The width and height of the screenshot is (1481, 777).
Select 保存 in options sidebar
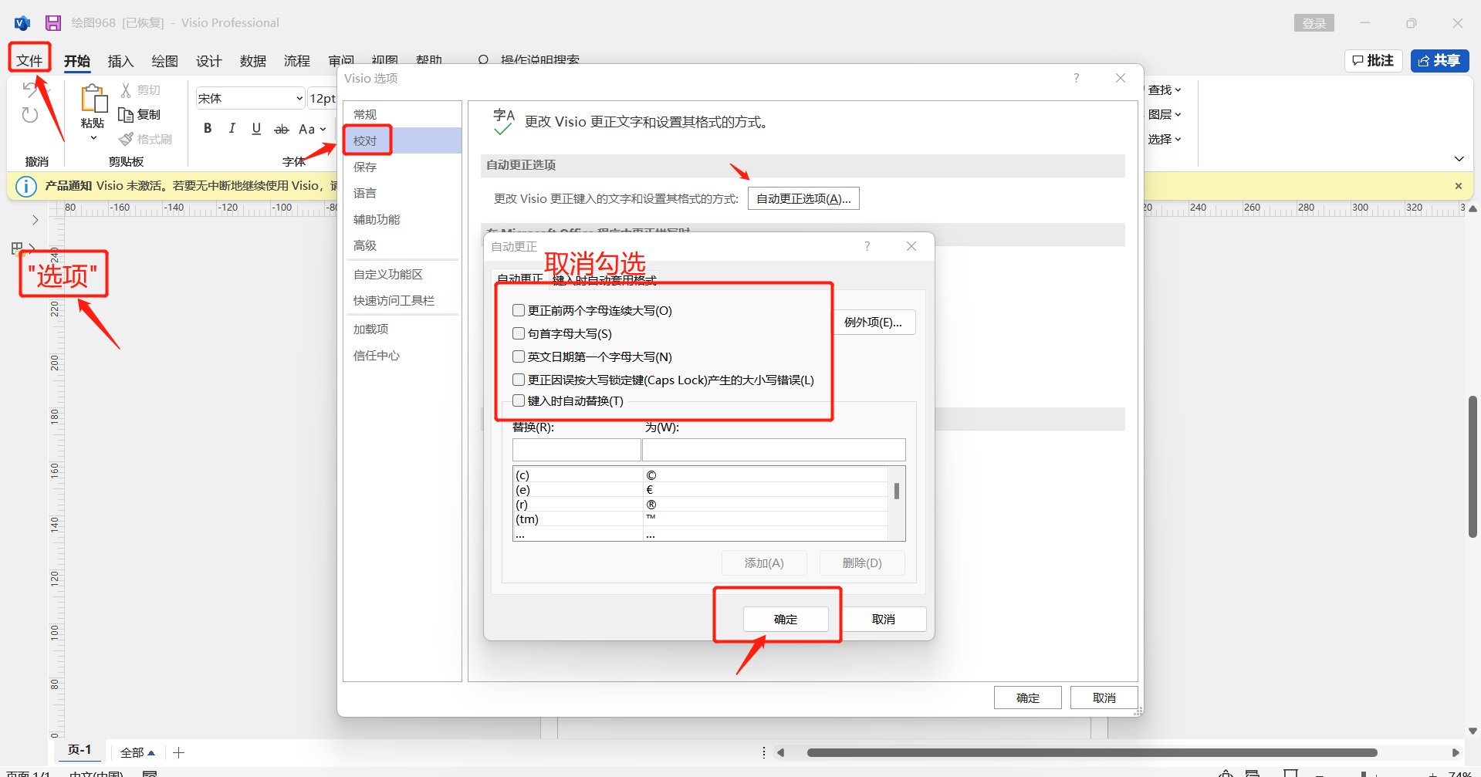click(402, 167)
